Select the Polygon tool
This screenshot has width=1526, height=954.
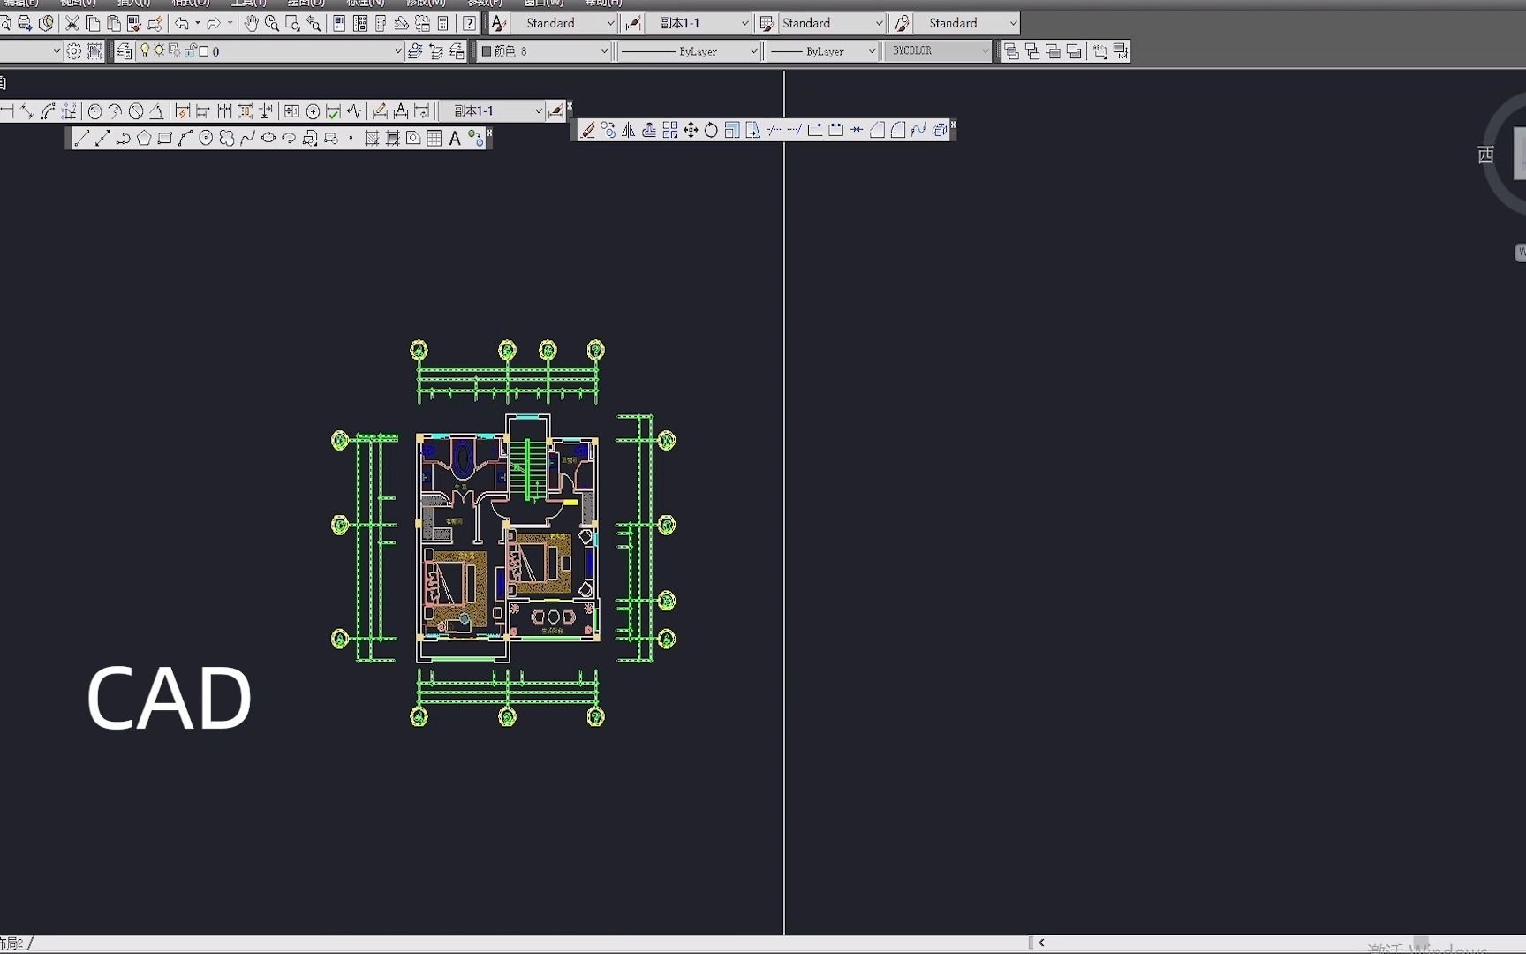coord(144,138)
